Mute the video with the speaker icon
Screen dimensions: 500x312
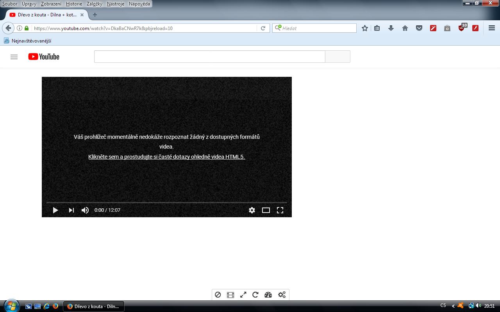(85, 210)
